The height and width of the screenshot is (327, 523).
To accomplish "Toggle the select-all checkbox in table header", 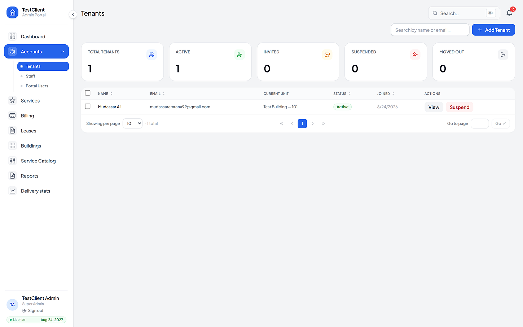I will click(88, 93).
